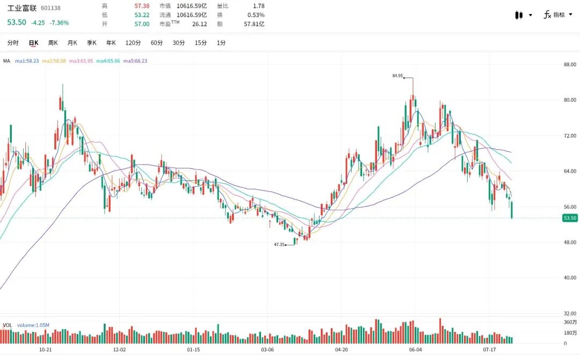The width and height of the screenshot is (580, 355).
Task: Click the 量比 value 1.78
Action: point(258,6)
